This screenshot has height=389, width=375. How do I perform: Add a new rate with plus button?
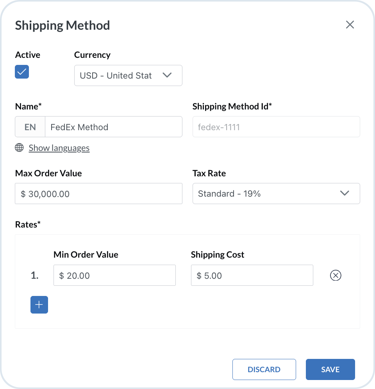pos(39,305)
